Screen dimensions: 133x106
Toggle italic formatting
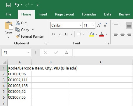[x=60, y=34]
